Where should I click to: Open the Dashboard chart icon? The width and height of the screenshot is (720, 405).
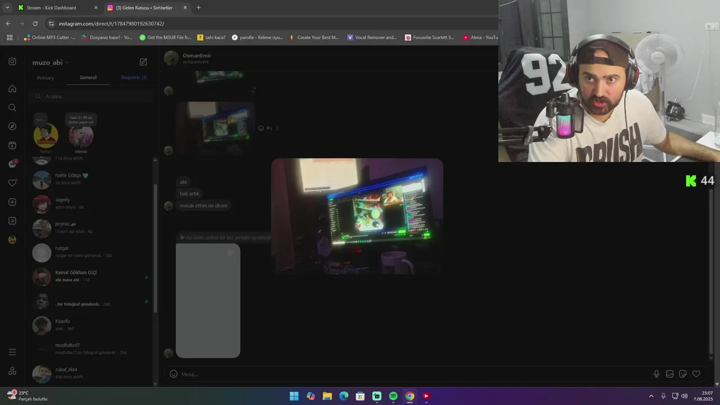[12, 220]
